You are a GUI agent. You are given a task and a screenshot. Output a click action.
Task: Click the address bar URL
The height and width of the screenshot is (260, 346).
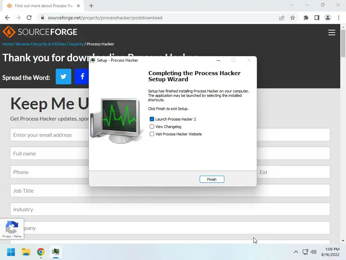click(105, 18)
